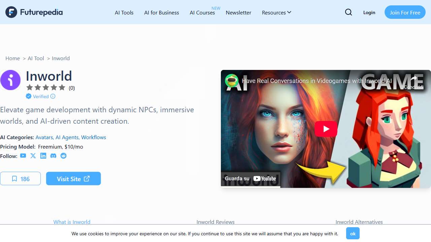Viewport: 431px width, 242px height.
Task: Open Inworld's X profile icon
Action: point(33,156)
